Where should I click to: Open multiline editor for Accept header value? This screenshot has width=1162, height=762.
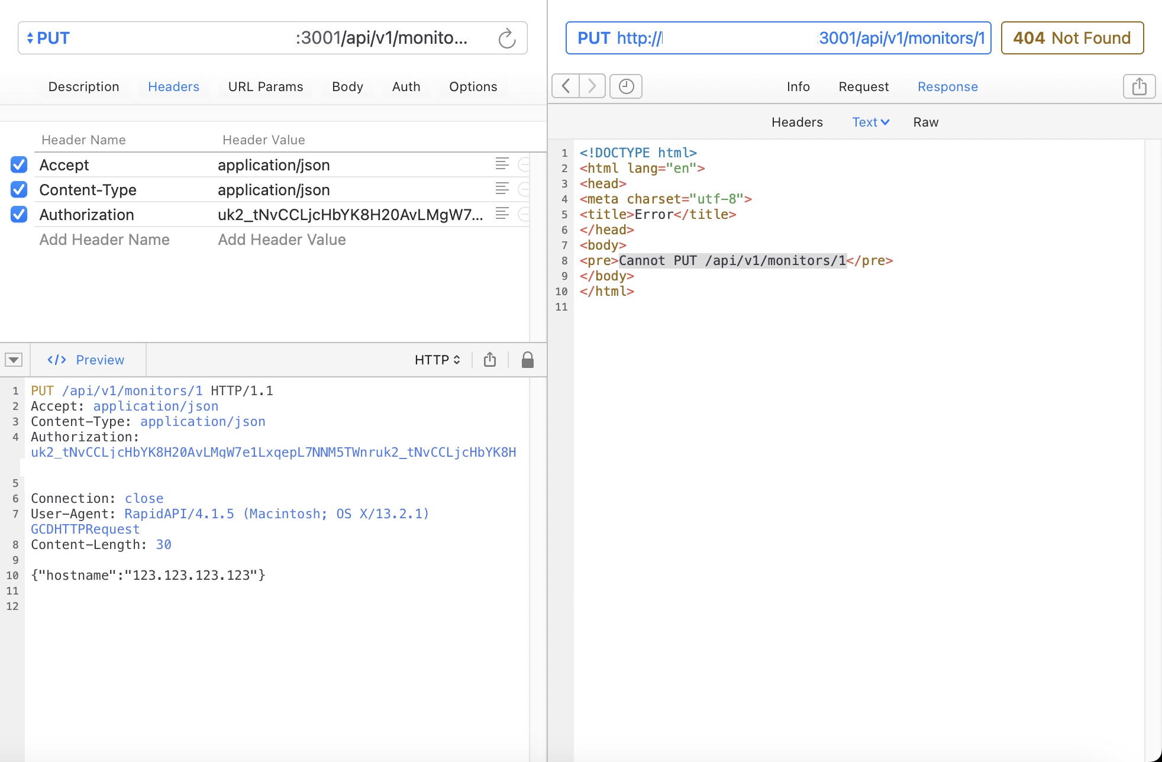[x=502, y=164]
